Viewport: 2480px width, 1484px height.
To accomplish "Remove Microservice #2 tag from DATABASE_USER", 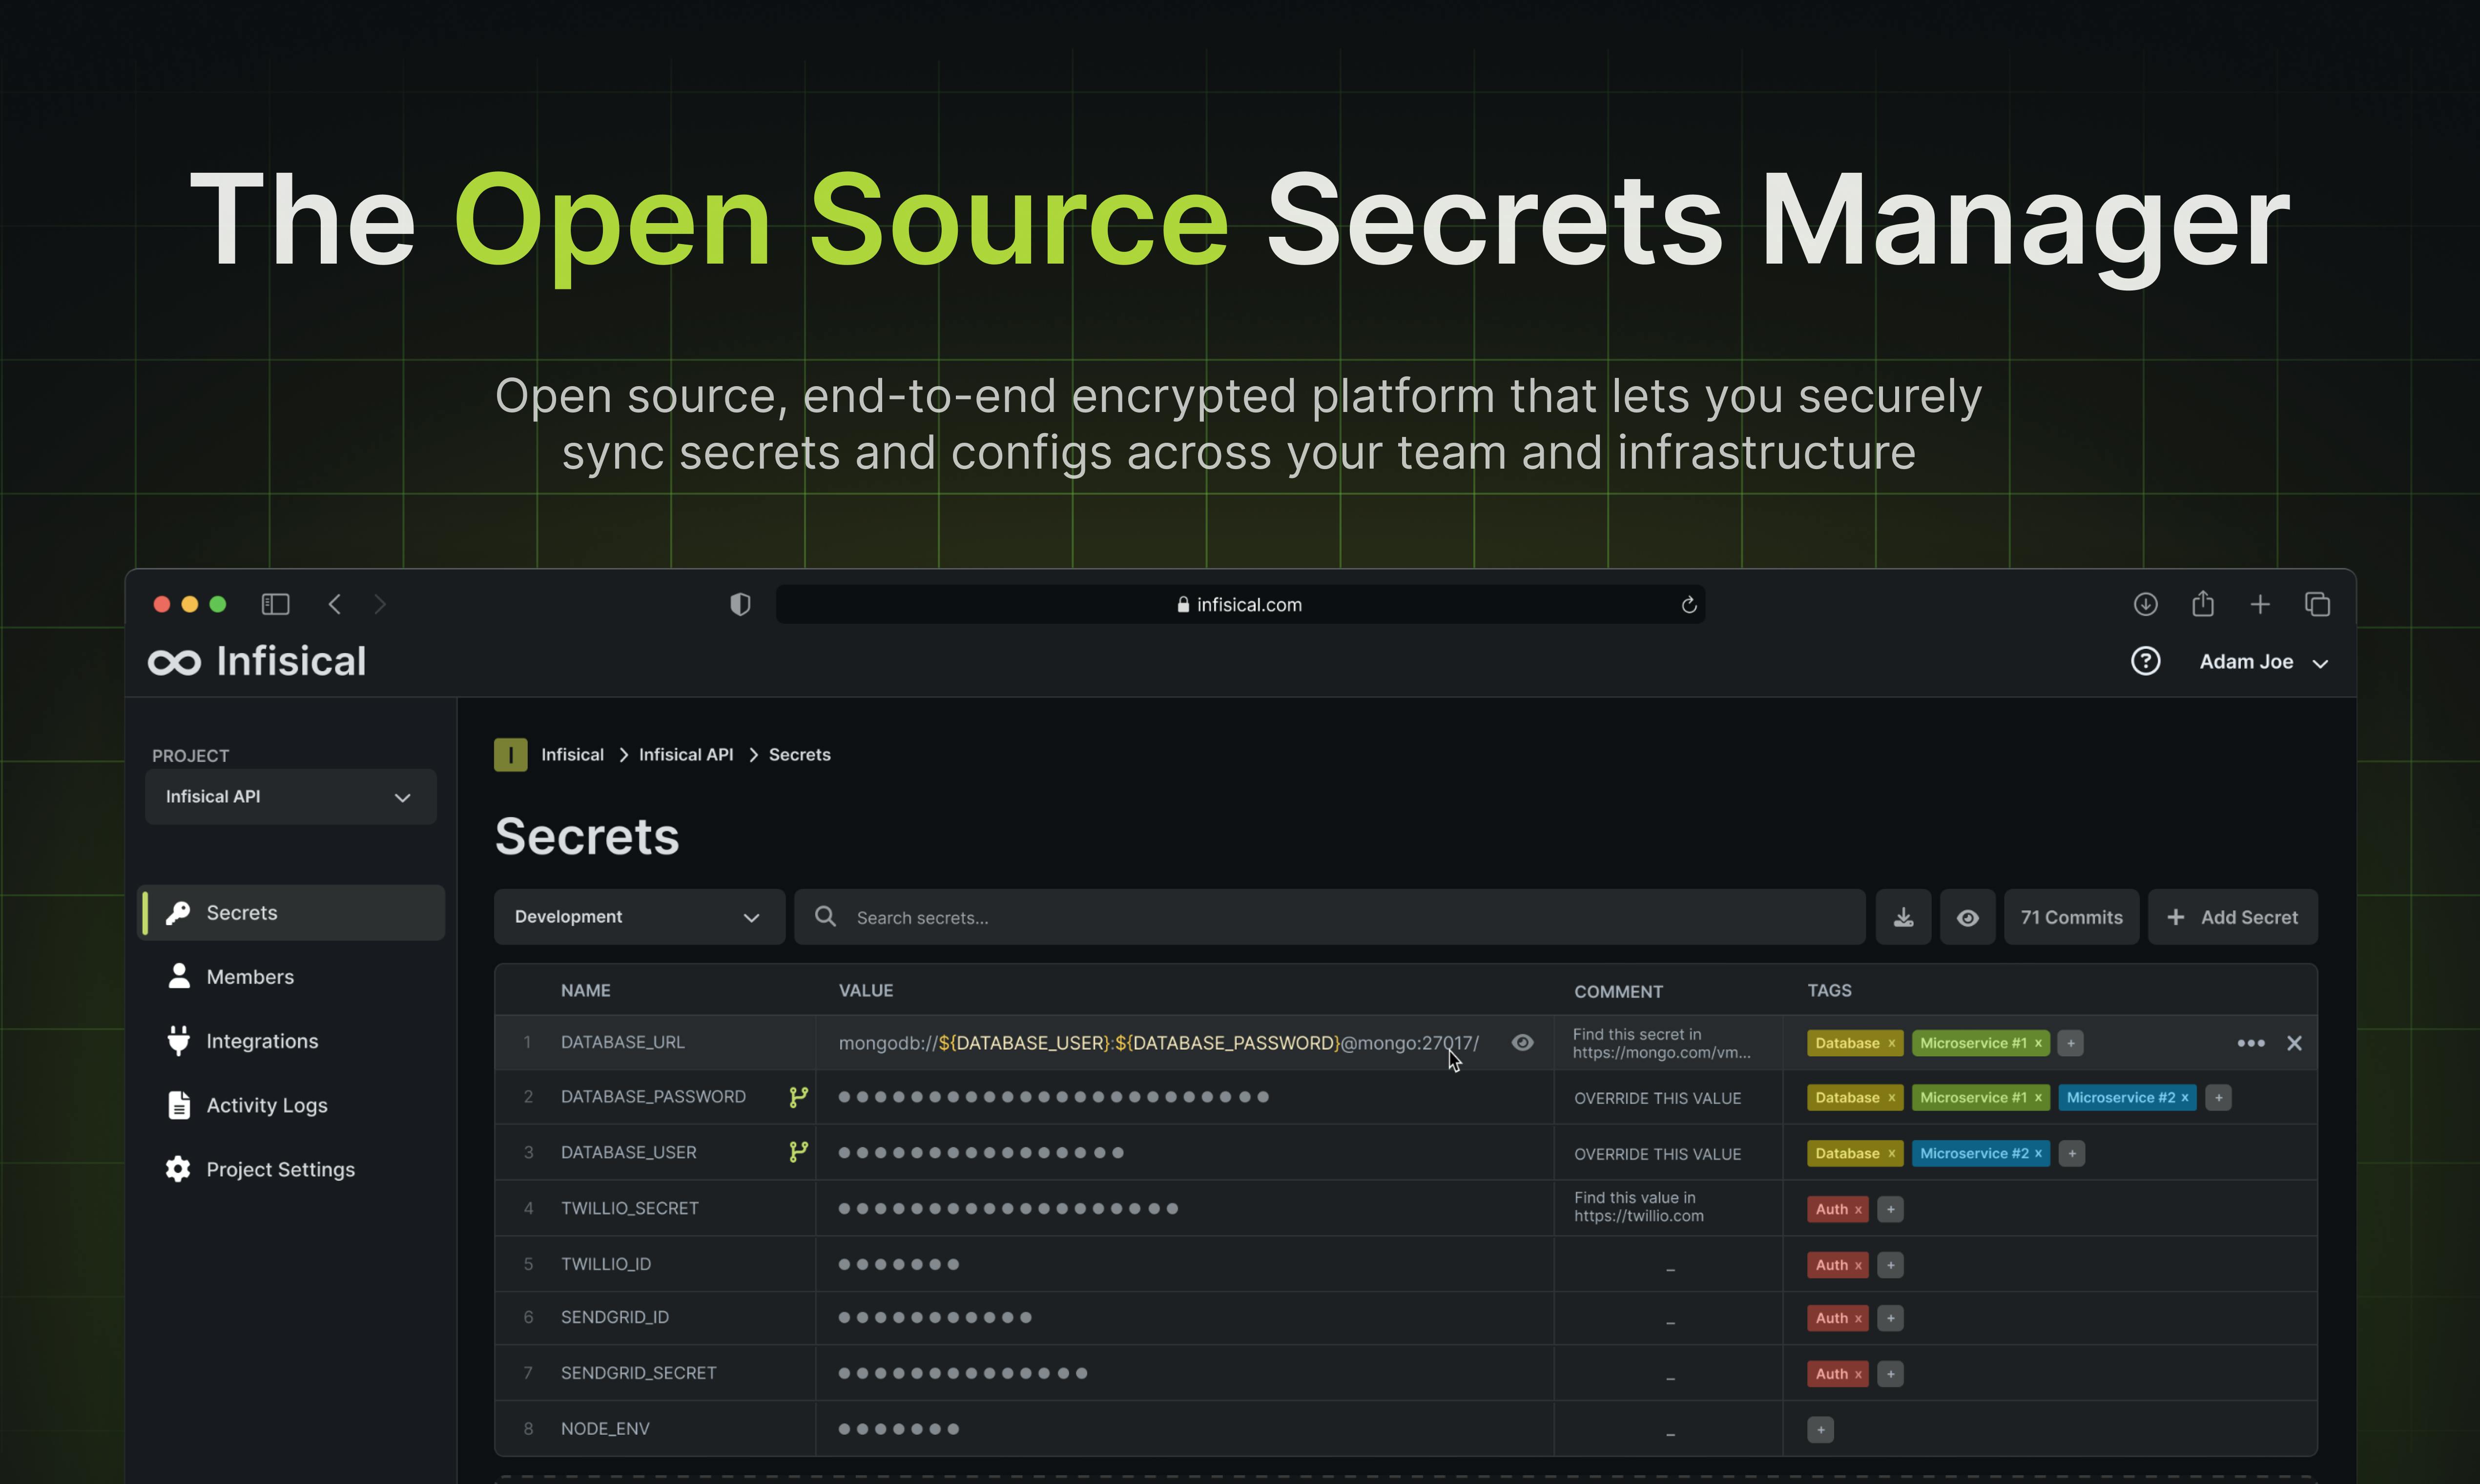I will pyautogui.click(x=2038, y=1154).
